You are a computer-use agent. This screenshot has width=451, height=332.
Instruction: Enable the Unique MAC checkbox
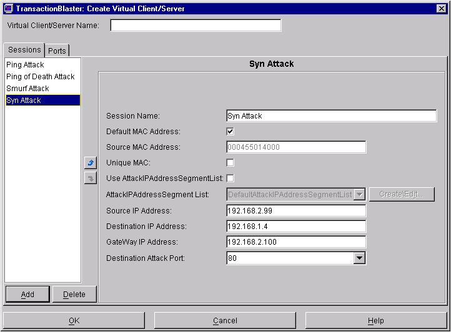230,163
